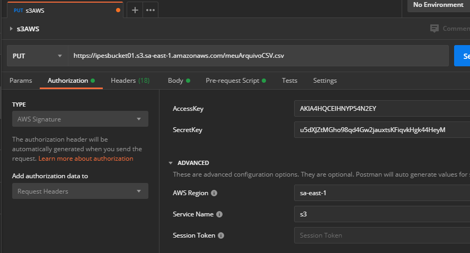Open the Request Headers dropdown
This screenshot has width=470, height=253.
pos(80,191)
